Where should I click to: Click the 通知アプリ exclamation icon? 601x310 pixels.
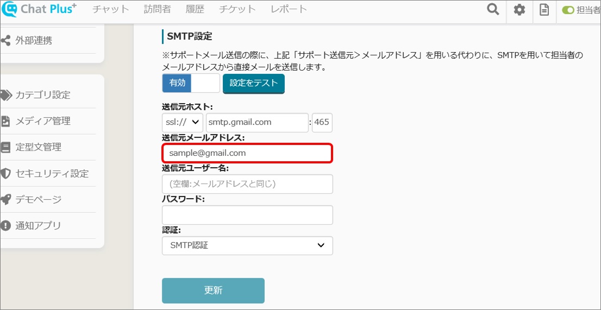point(5,226)
